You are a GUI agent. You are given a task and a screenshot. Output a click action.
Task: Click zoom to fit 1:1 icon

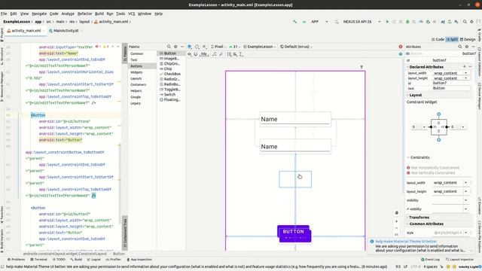click(x=397, y=235)
